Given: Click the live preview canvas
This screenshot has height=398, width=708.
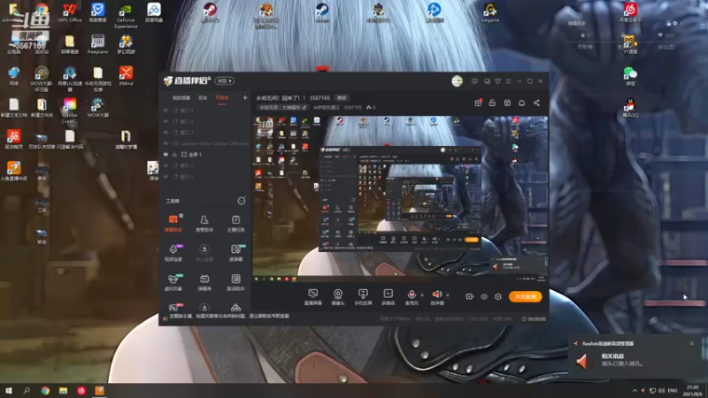Looking at the screenshot, I should (400, 199).
